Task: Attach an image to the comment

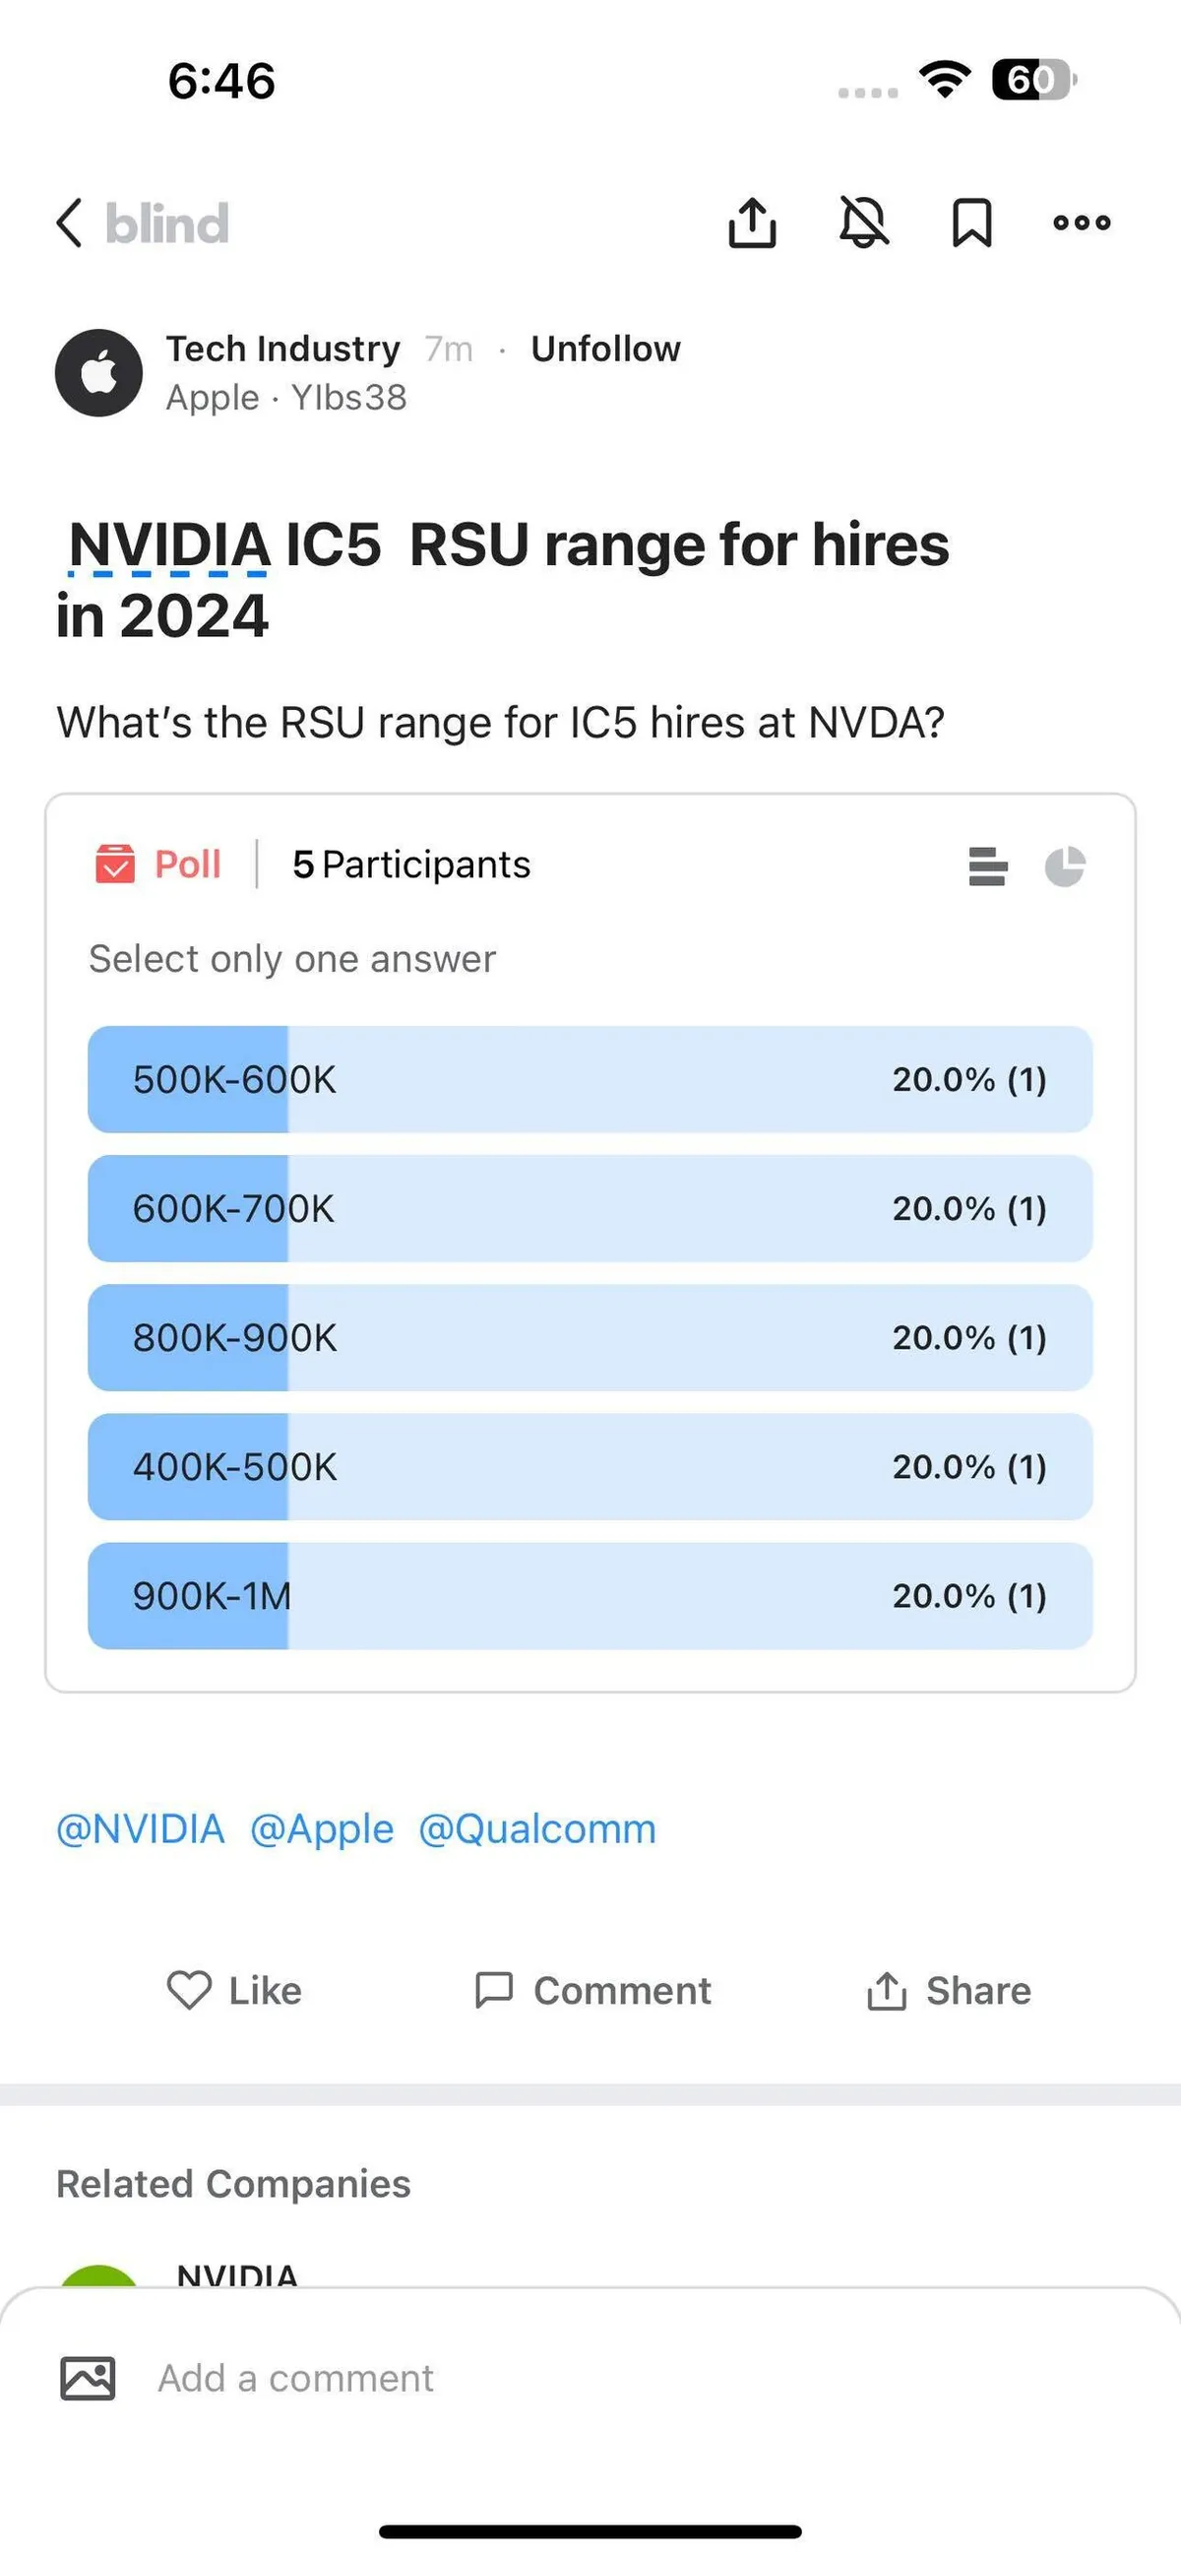Action: click(x=88, y=2378)
